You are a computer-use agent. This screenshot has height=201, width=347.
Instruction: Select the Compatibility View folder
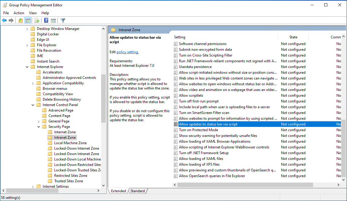[58, 94]
